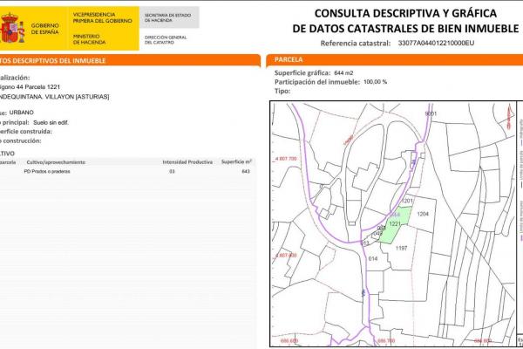
Task: Click the Spanish coat of arms emblem
Action: [x=12, y=28]
